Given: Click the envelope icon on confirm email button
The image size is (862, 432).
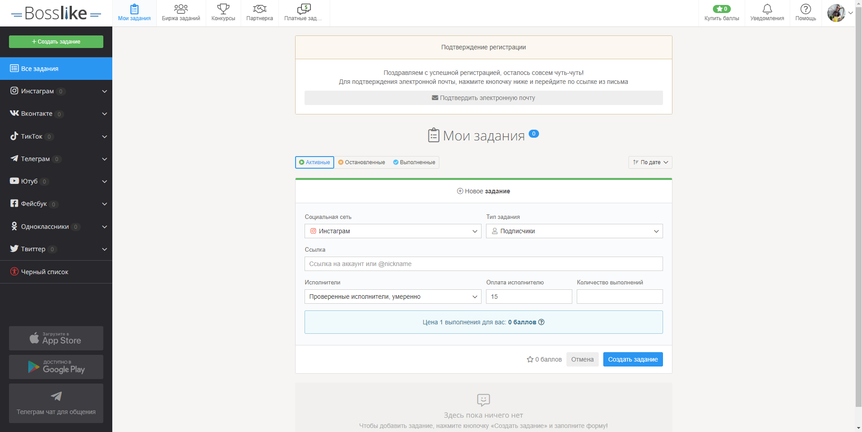Looking at the screenshot, I should tap(435, 98).
